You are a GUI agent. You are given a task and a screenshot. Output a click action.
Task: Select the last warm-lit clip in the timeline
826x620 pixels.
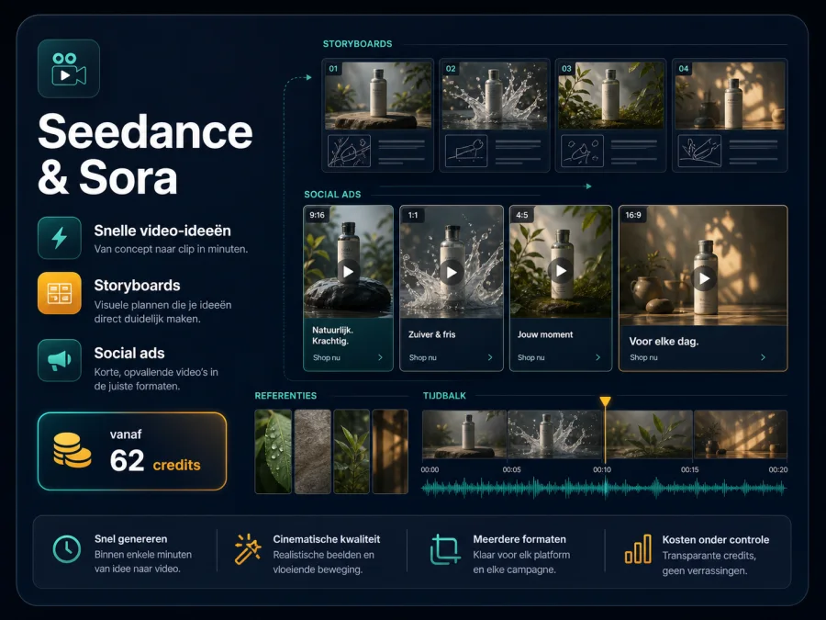coord(741,434)
